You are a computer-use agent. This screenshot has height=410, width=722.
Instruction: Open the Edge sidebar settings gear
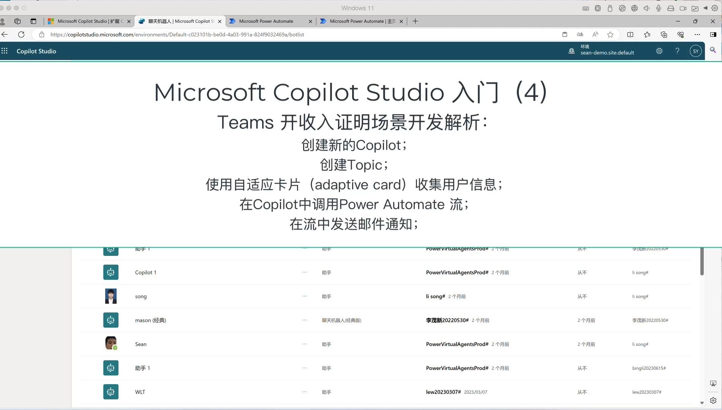click(713, 401)
